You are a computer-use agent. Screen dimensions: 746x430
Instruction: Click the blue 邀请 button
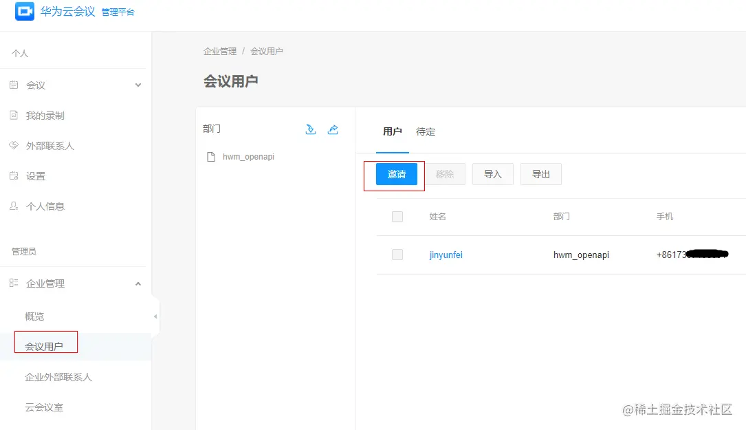pyautogui.click(x=396, y=174)
